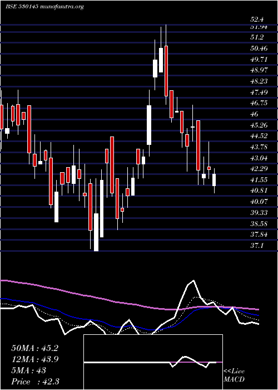
Task: Click the '12MA : 43.9' value
Action: [34, 359]
